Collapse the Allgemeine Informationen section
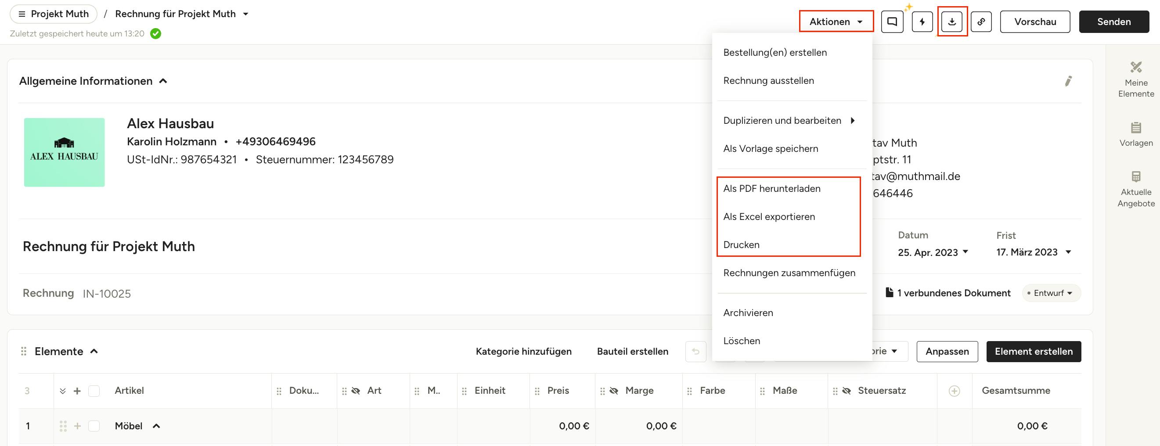 coord(163,81)
